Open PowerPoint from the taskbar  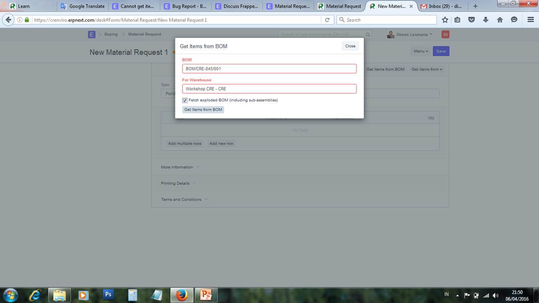click(x=206, y=295)
